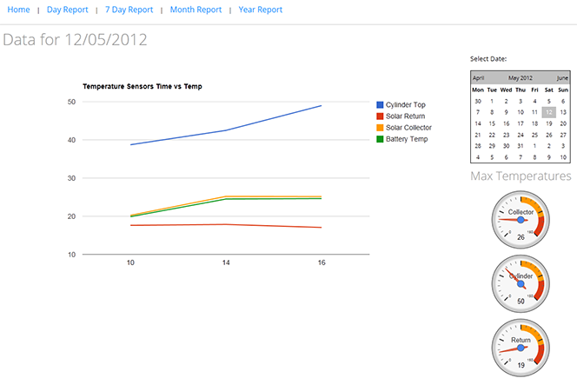Screen dimensions: 577x385
Task: Click the Battery Temp green legend swatch
Action: (380, 139)
